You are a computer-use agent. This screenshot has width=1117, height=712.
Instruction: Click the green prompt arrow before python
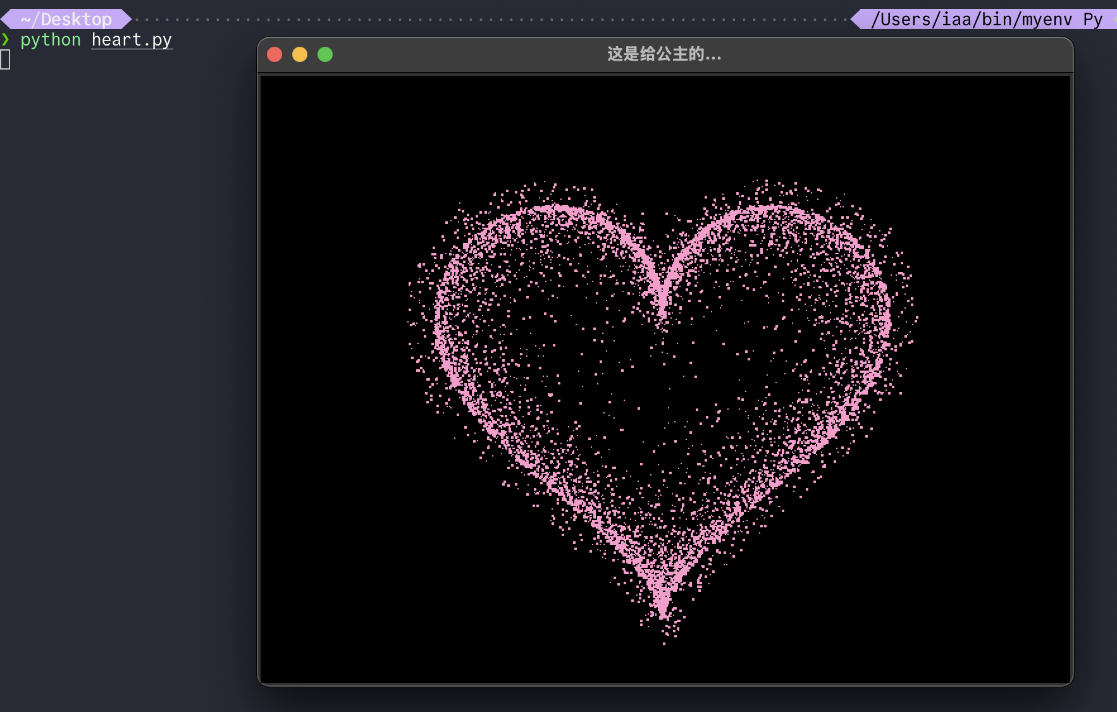(x=6, y=40)
